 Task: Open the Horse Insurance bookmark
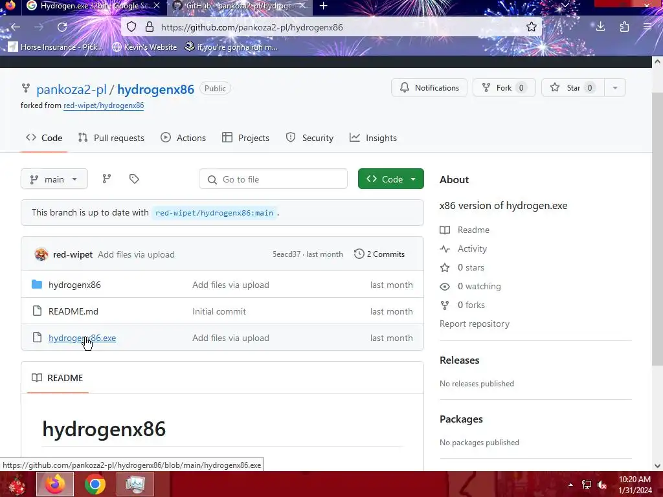56,47
